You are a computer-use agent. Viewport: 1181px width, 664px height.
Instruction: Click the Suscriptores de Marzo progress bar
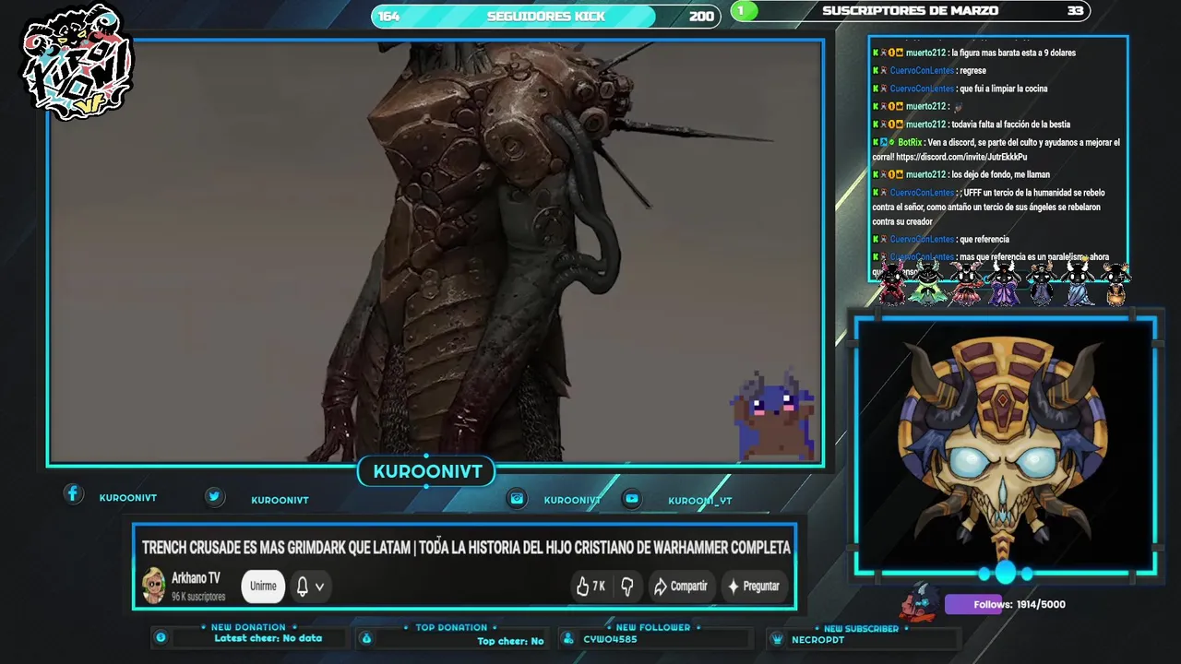(910, 11)
